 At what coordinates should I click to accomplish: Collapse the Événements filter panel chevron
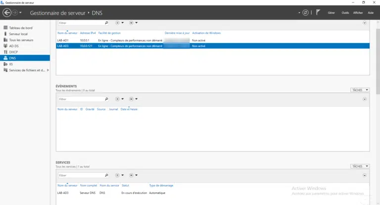coord(365,99)
